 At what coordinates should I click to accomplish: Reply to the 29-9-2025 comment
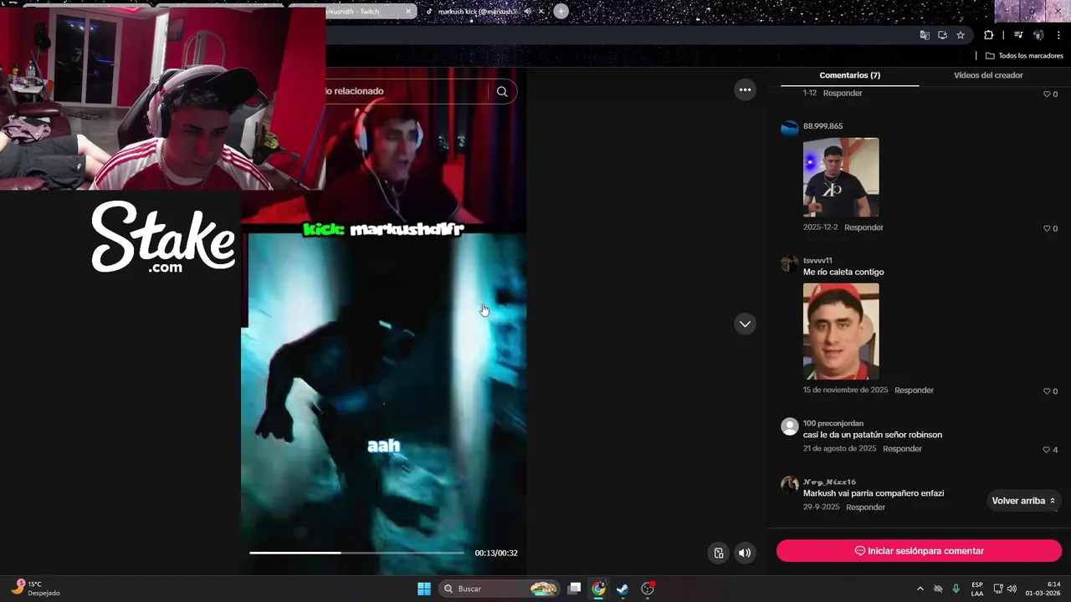[x=865, y=508]
